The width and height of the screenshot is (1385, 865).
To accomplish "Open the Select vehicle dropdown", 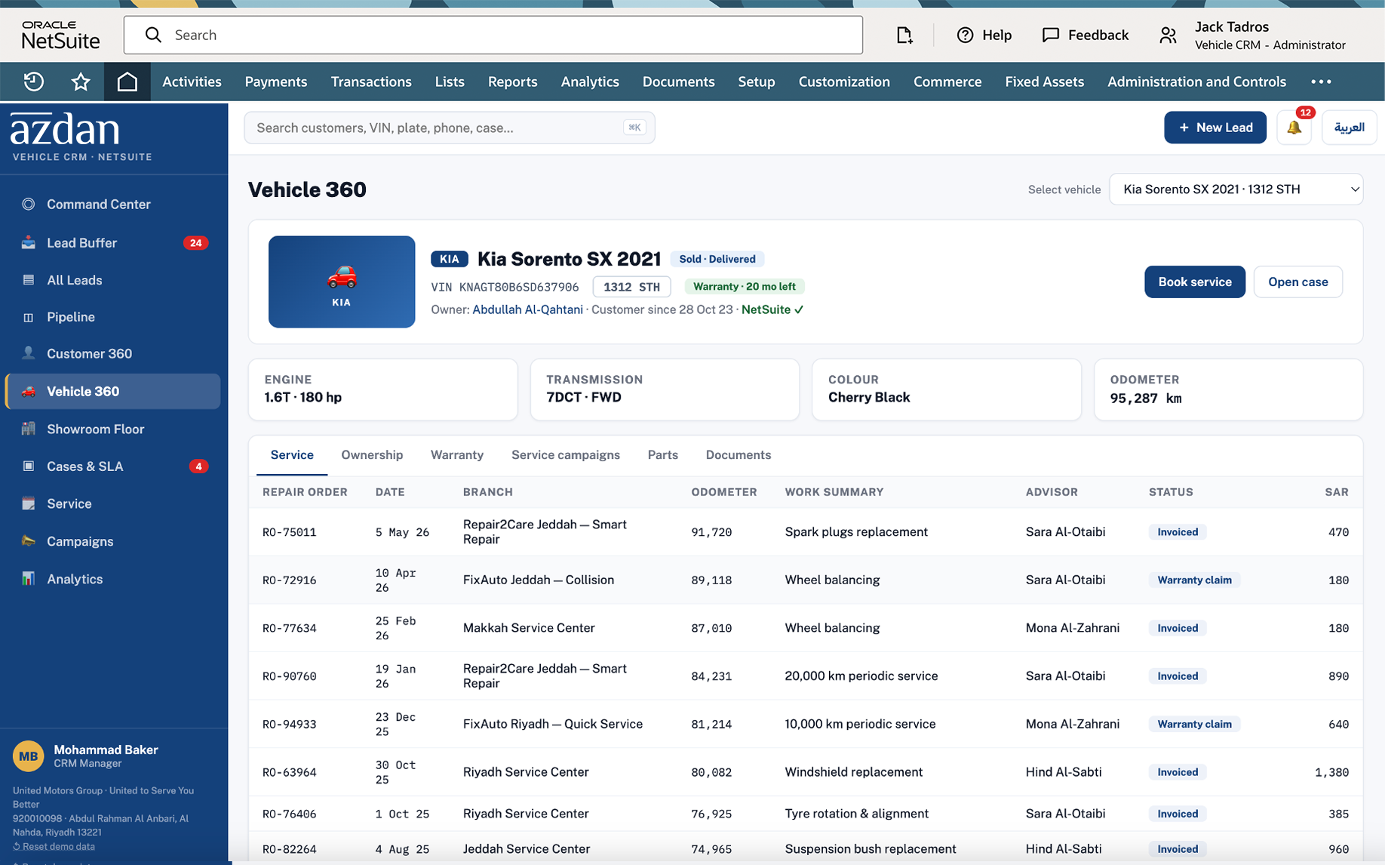I will click(1236, 189).
